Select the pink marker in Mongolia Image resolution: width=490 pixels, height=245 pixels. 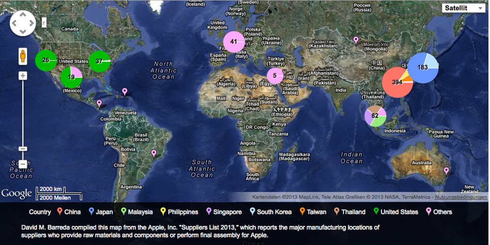point(356,40)
